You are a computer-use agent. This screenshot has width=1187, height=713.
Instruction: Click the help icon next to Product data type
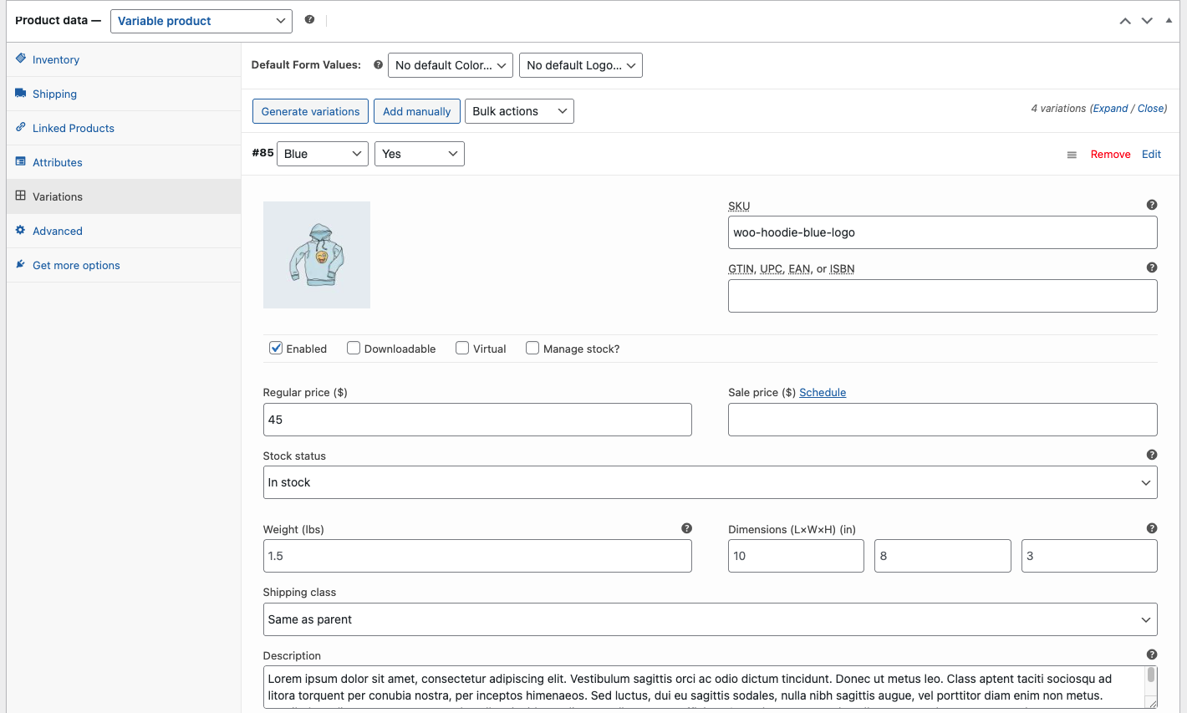309,19
